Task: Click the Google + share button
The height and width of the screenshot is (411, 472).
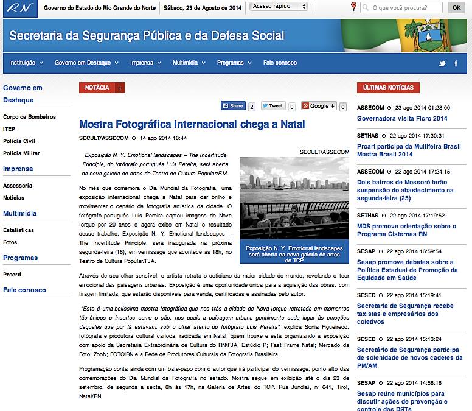Action: (318, 106)
